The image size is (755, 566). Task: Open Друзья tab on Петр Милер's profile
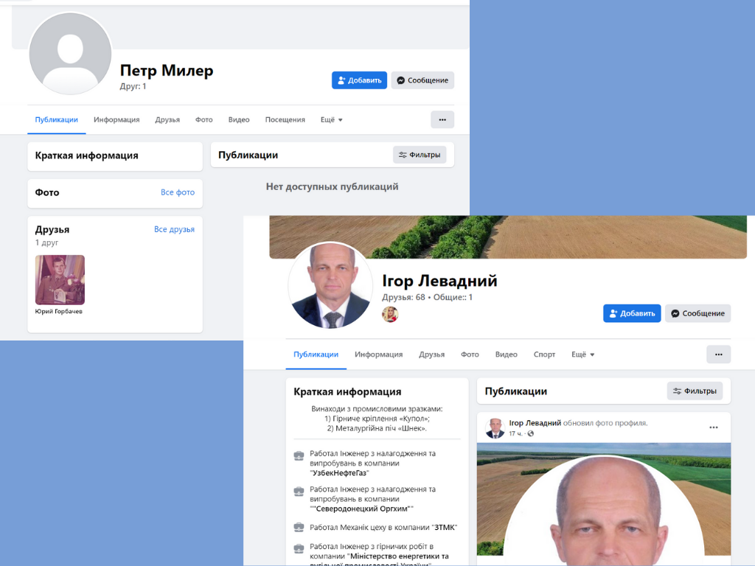[167, 120]
